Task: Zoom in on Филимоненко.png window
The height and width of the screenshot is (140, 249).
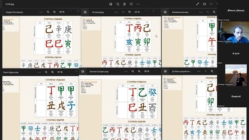Action: (x=214, y=12)
